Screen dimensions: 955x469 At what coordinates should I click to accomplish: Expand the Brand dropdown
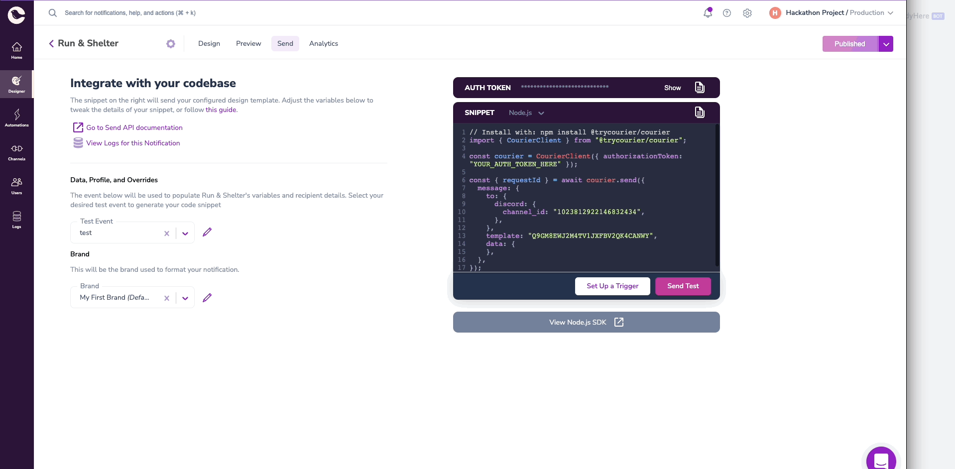coord(185,298)
